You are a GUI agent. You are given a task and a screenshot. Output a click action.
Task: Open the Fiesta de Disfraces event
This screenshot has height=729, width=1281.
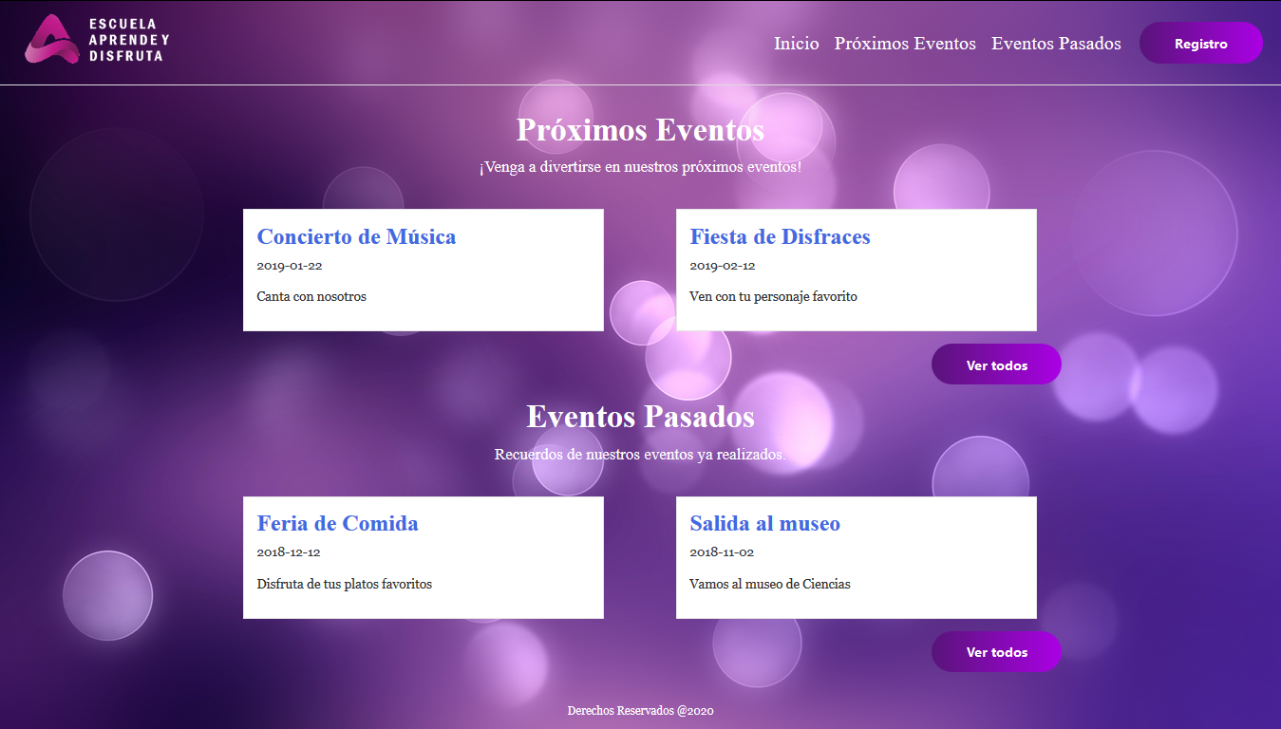pos(780,236)
